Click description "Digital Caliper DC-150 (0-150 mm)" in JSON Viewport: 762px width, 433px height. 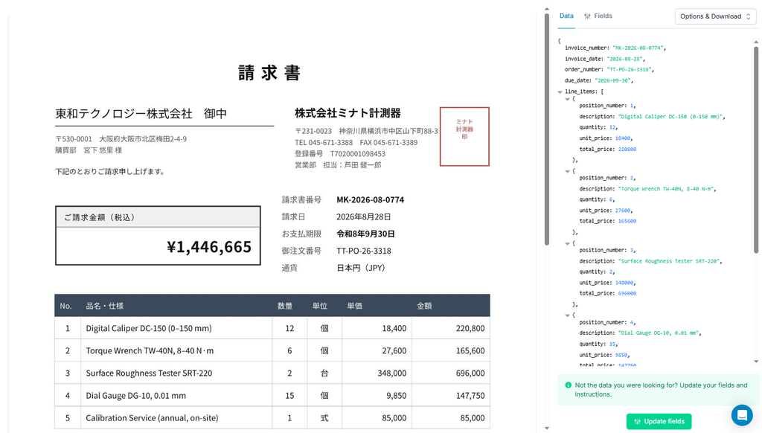(670, 117)
